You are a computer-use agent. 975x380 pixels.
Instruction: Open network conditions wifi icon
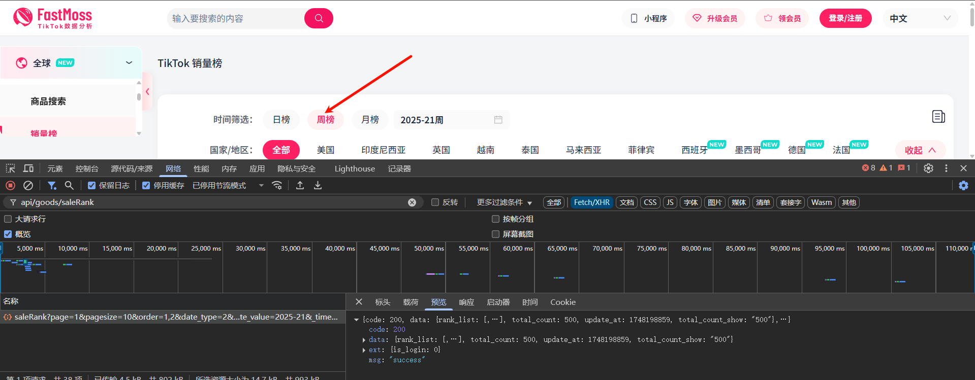tap(277, 186)
